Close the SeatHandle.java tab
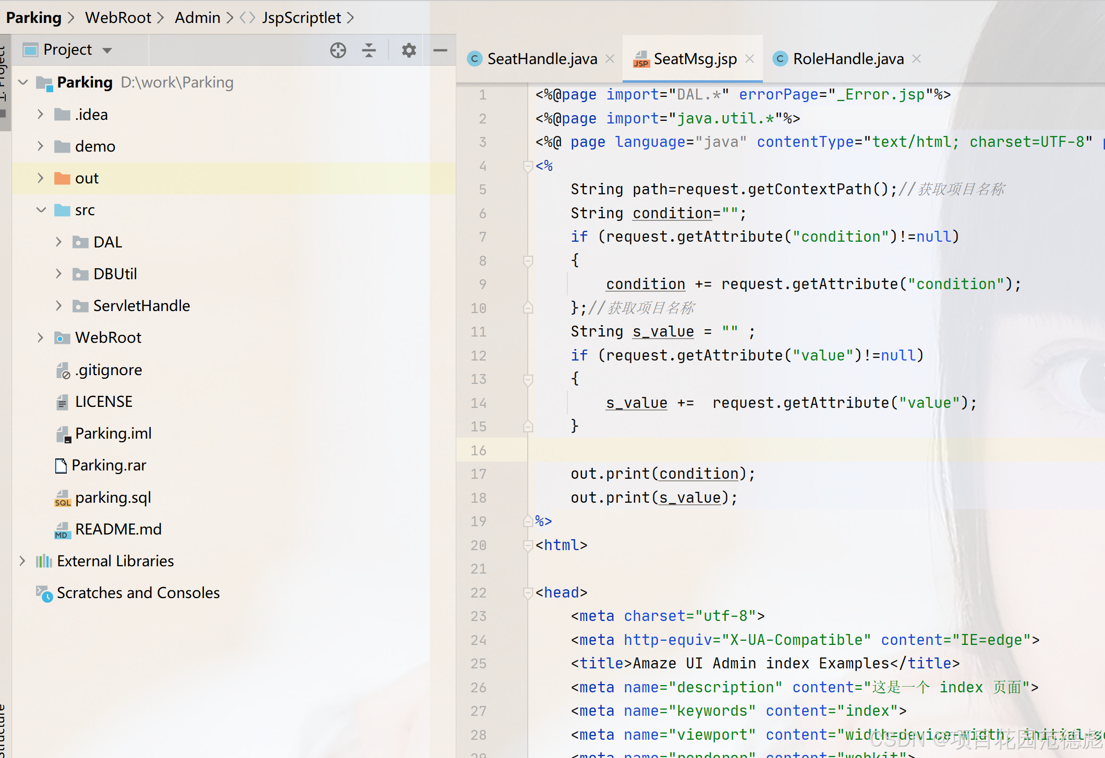The image size is (1105, 758). pyautogui.click(x=610, y=59)
